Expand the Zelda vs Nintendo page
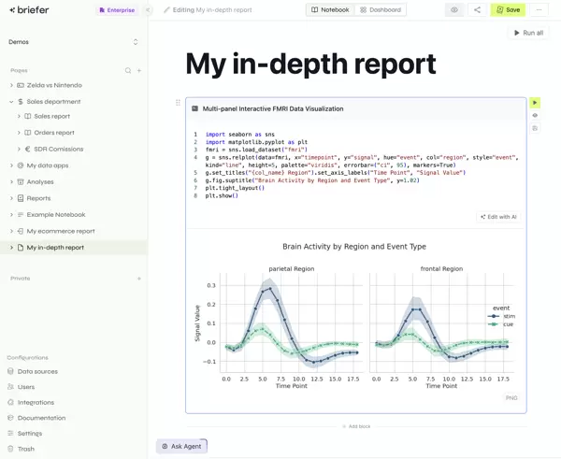 point(12,85)
